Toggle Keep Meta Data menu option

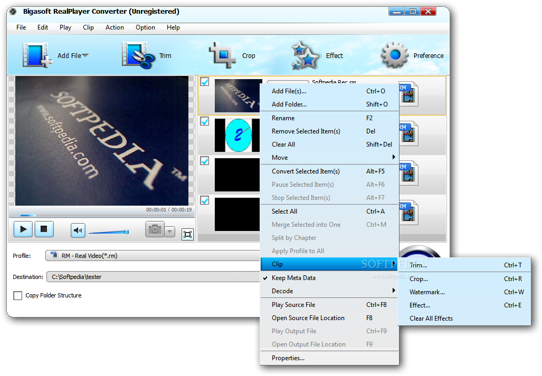pyautogui.click(x=329, y=278)
